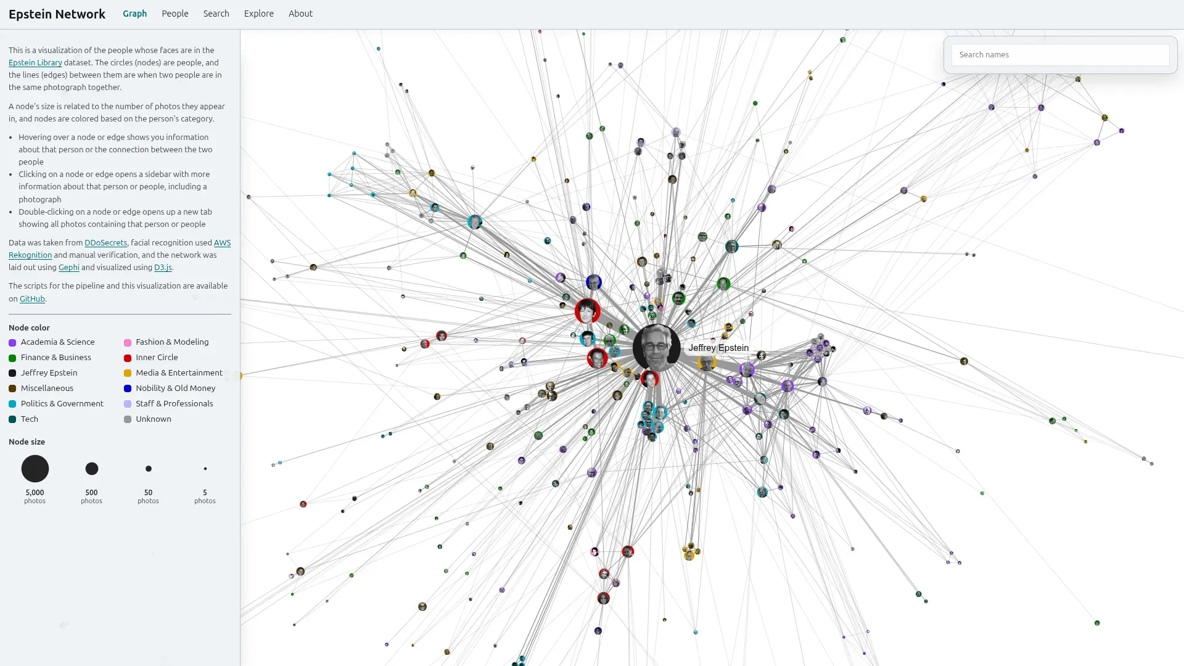Click the Fashion & Modeling pink swatch
Screen dimensions: 1184x666
point(128,342)
